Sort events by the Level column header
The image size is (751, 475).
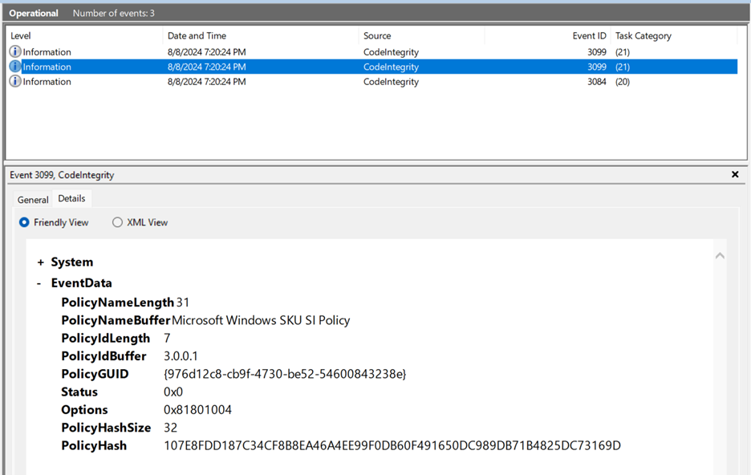coord(21,35)
